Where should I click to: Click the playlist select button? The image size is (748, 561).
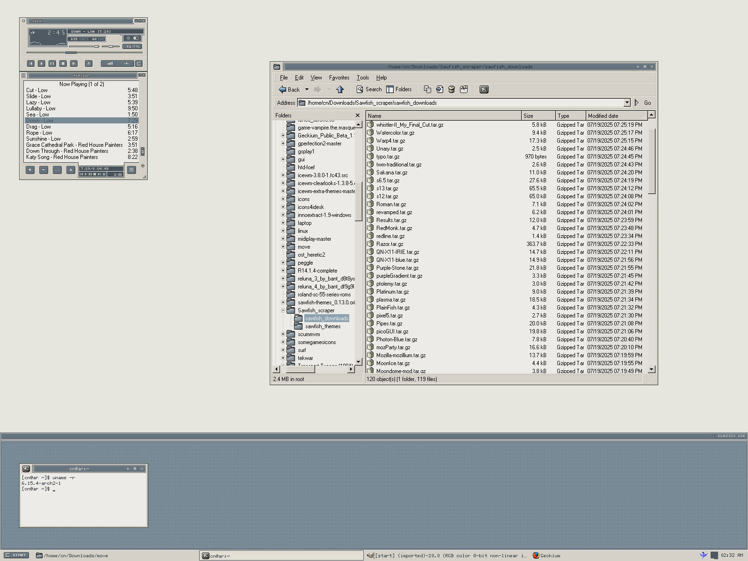tap(57, 170)
